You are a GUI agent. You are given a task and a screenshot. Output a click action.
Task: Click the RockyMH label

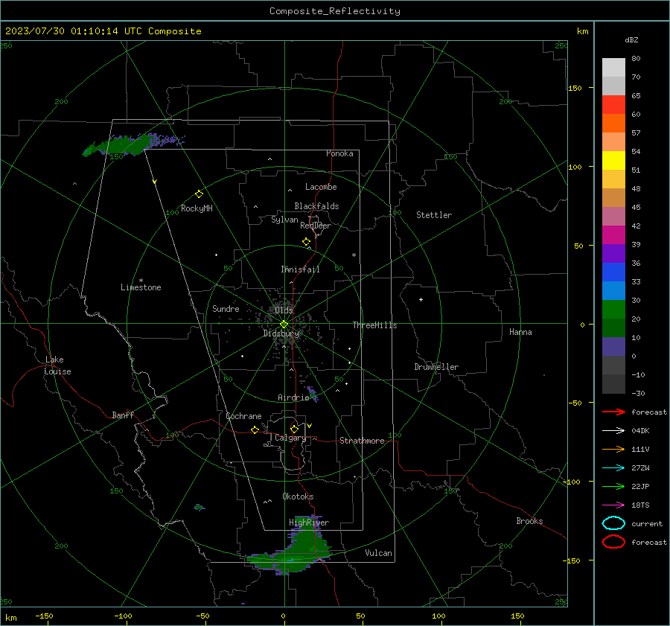pos(197,208)
